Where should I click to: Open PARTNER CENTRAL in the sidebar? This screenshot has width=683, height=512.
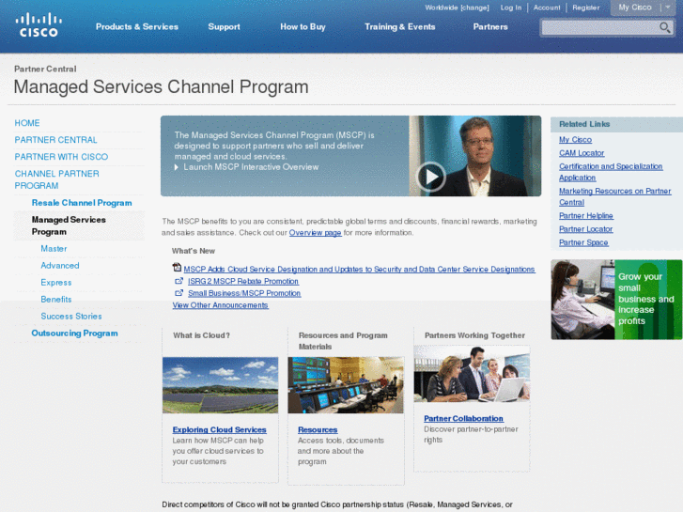[55, 140]
